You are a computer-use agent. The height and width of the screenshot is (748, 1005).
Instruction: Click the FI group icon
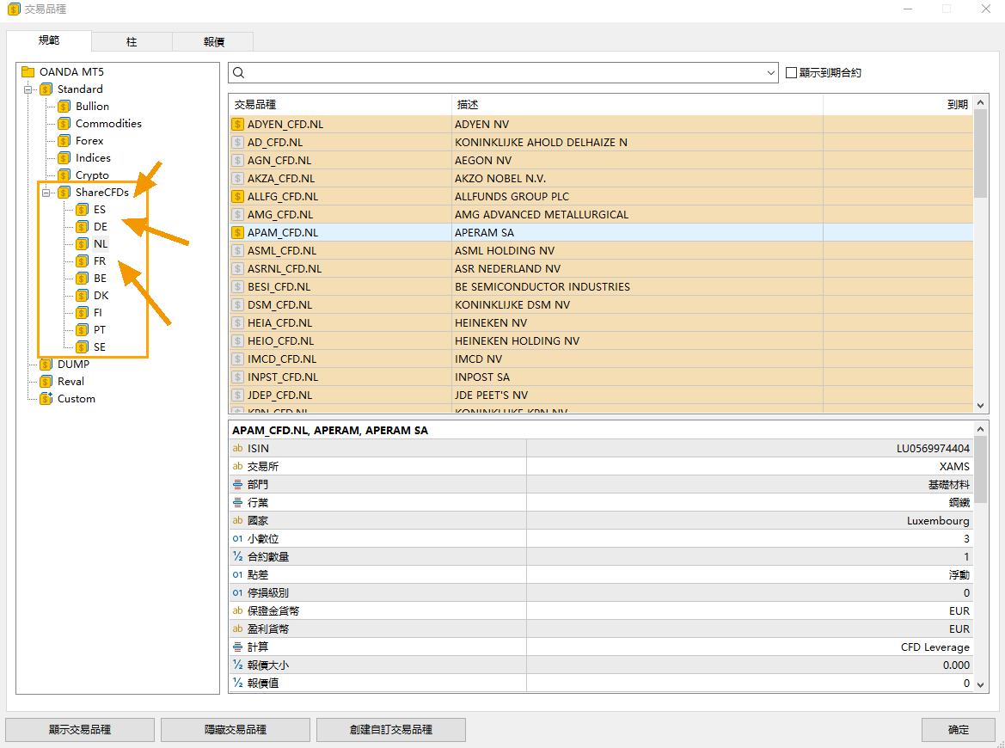point(82,313)
